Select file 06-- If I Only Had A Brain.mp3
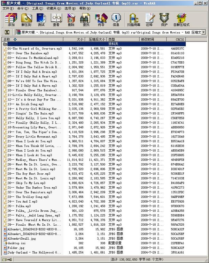Viewport: 209px width, 263px height. [x=32, y=72]
